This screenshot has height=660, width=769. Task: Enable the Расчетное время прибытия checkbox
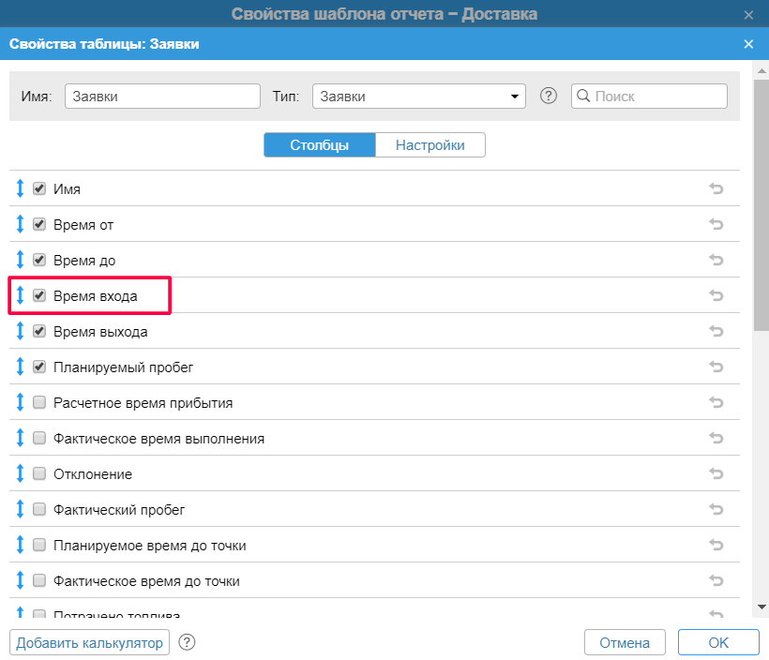39,402
